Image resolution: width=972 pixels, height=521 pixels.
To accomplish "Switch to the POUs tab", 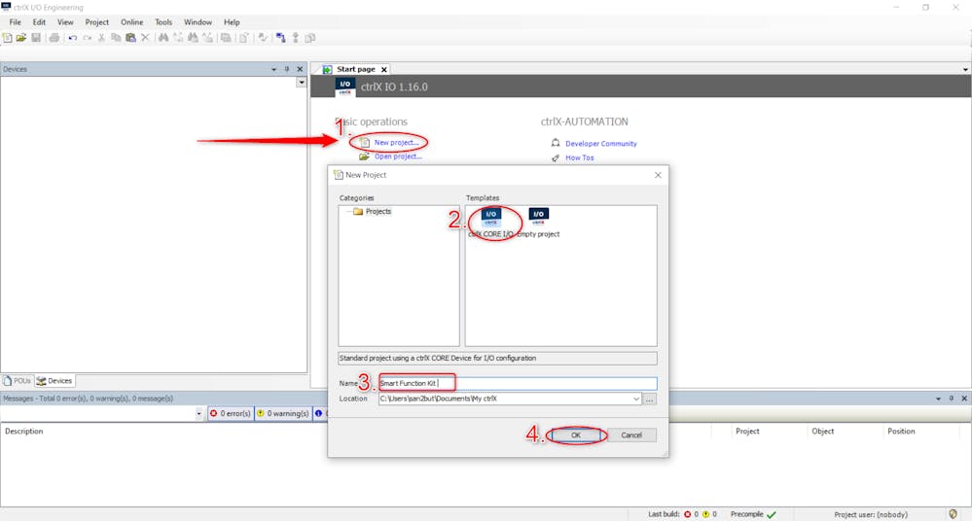I will point(18,380).
